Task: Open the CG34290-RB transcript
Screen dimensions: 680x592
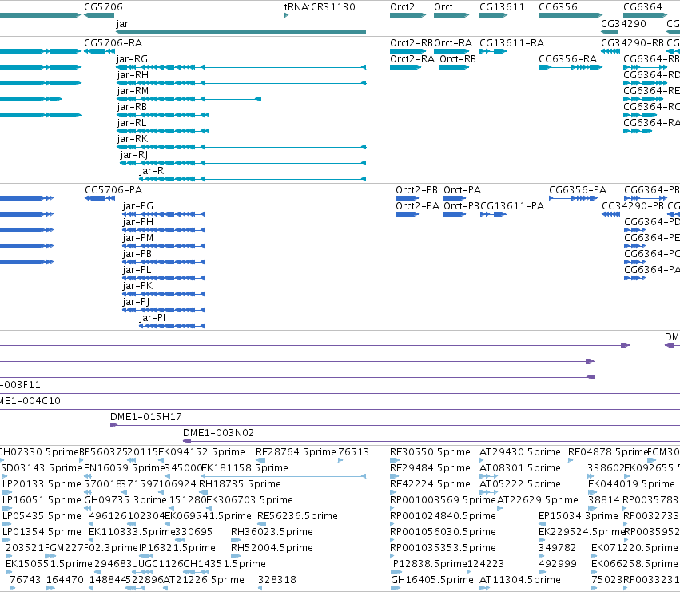Action: coord(610,51)
